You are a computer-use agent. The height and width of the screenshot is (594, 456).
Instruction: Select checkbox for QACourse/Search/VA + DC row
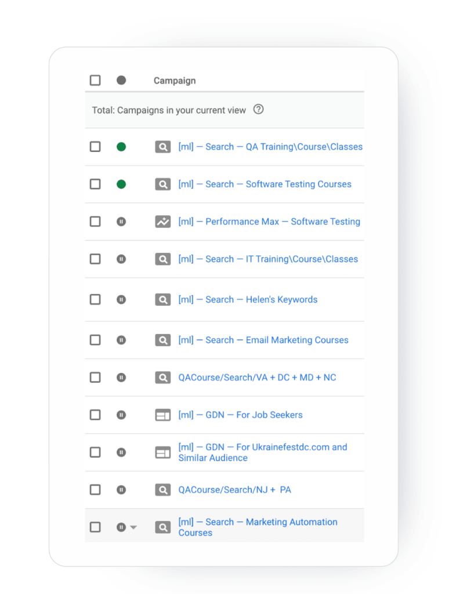95,378
